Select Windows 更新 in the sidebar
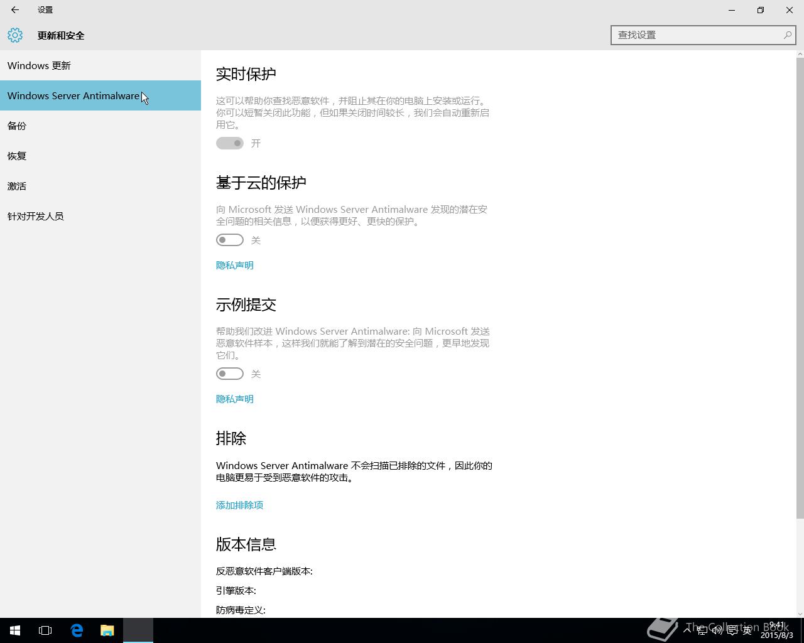The image size is (804, 643). (x=100, y=65)
